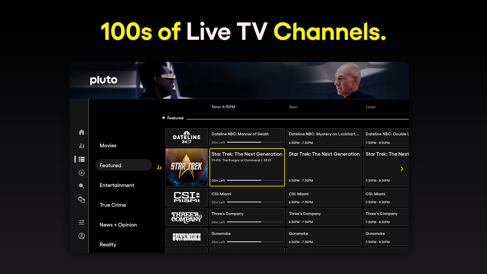487x274 pixels.
Task: Click the Dateline 24/7 channel logo
Action: click(187, 138)
